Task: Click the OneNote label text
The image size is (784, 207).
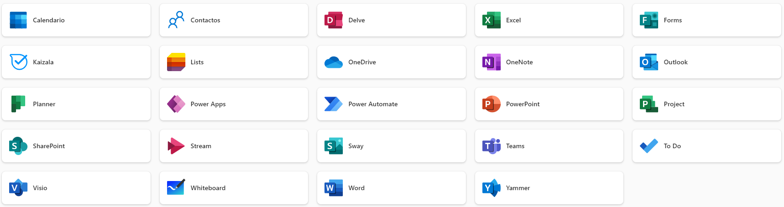Action: pos(519,62)
